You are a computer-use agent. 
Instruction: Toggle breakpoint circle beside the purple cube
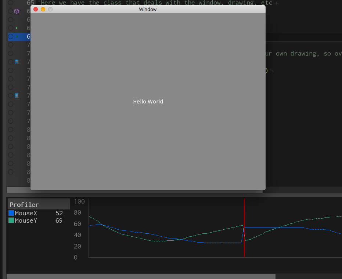point(10,11)
